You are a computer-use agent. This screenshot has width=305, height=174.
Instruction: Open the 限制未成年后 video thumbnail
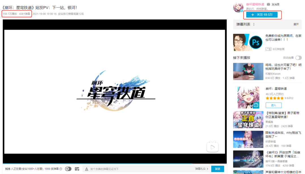pyautogui.click(x=248, y=139)
